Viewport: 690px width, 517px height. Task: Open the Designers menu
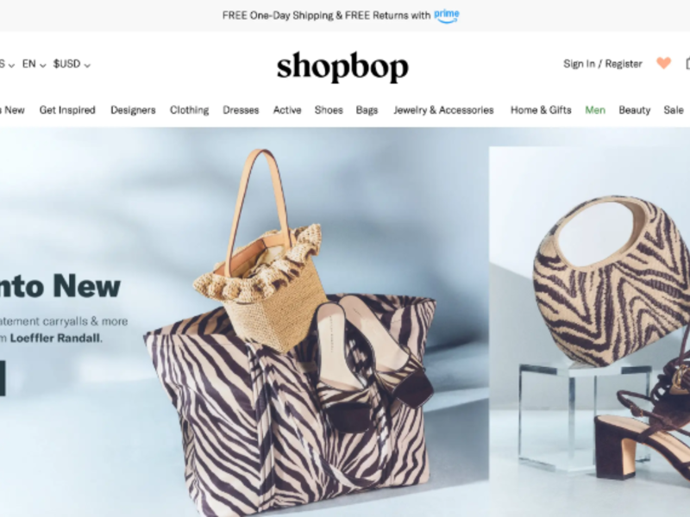coord(133,110)
